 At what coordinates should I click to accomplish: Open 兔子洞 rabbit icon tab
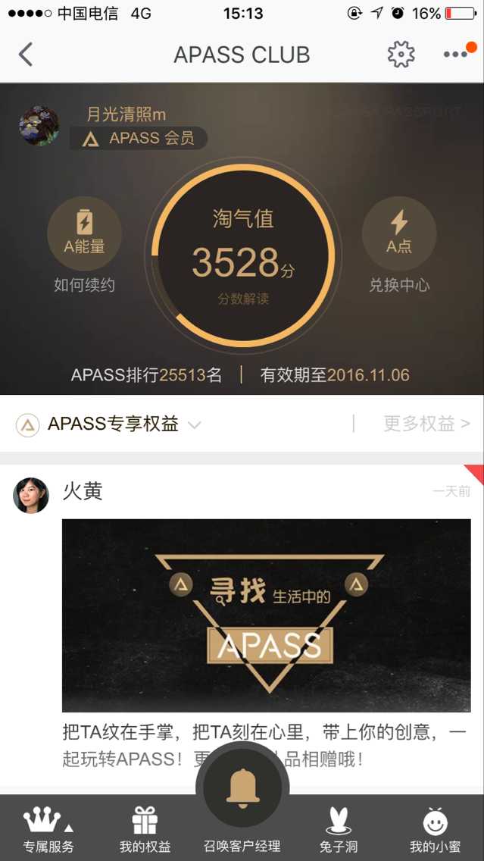[x=338, y=830]
